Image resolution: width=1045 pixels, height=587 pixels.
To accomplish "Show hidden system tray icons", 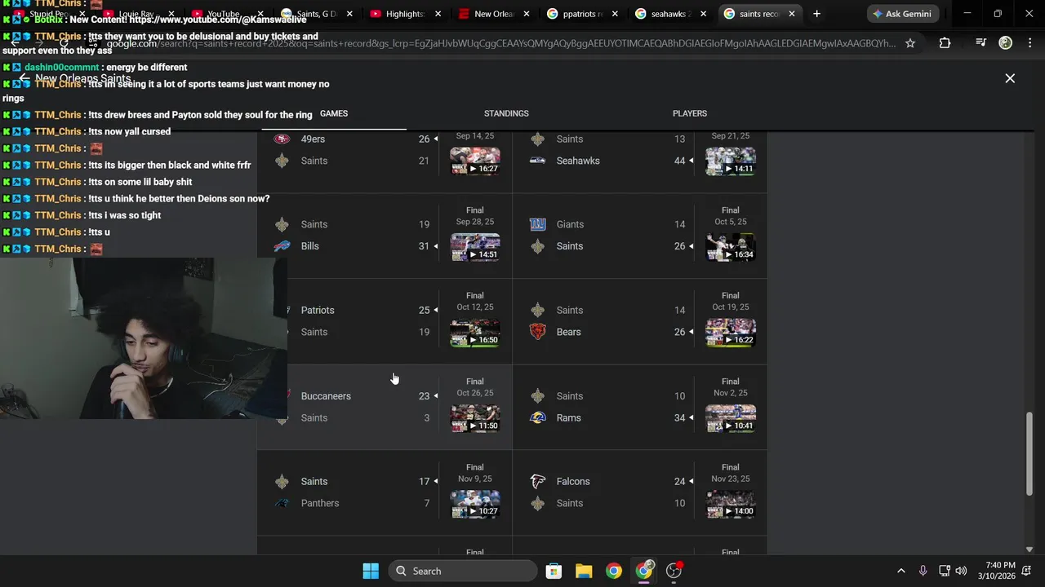I will click(901, 571).
